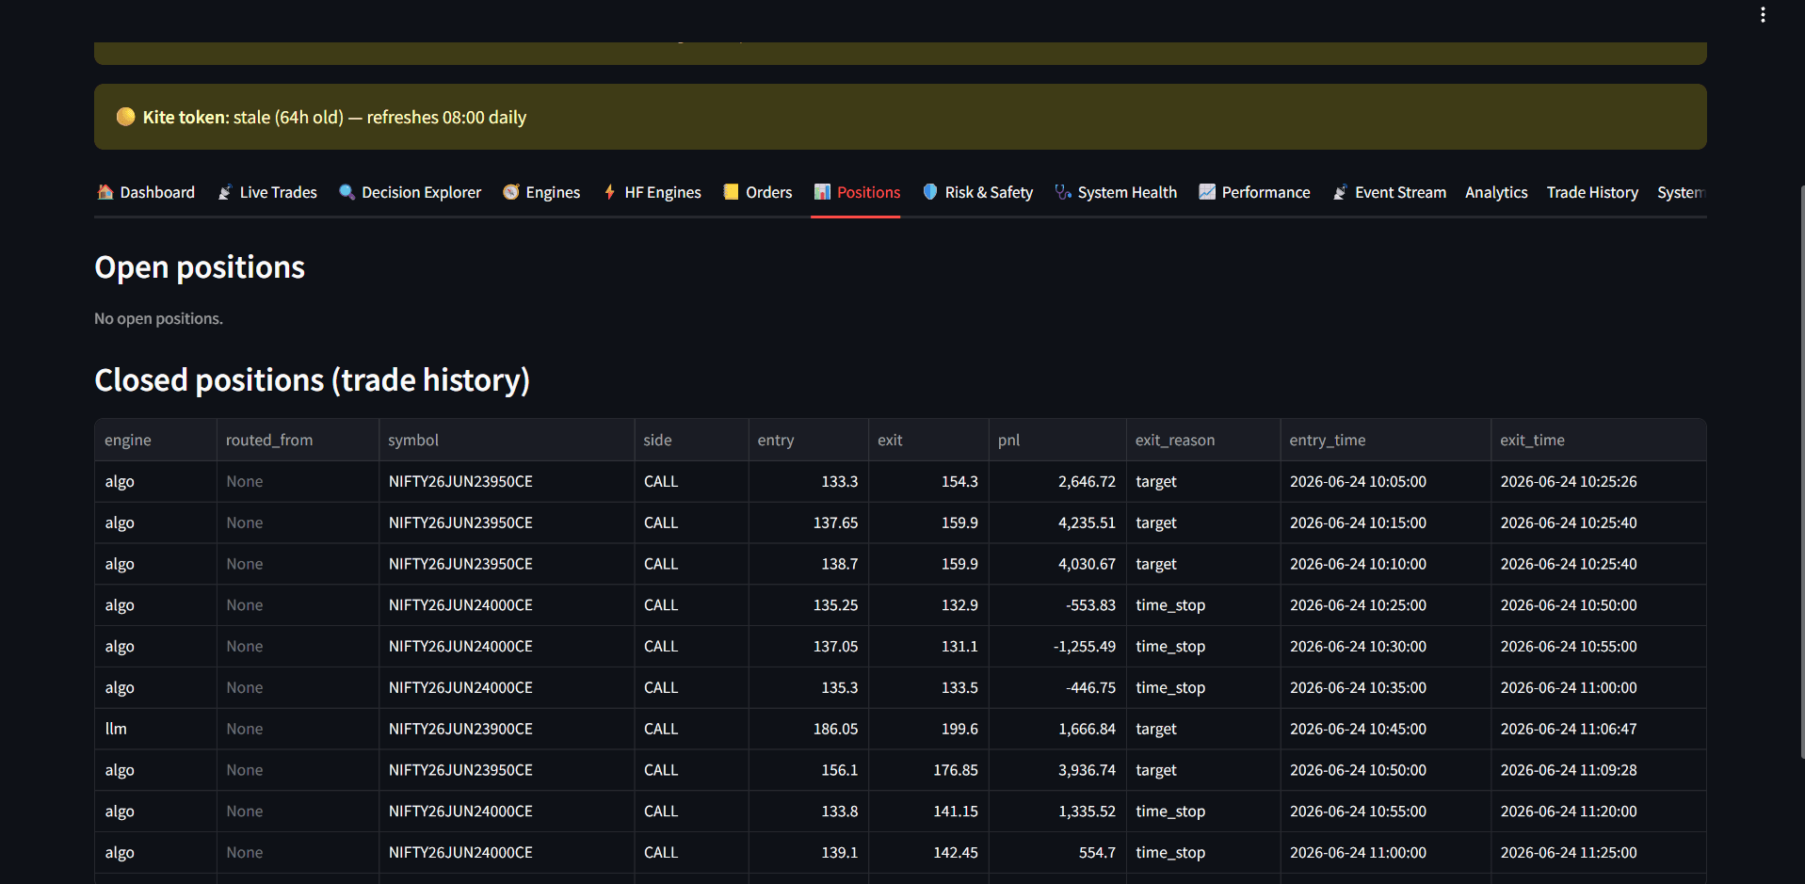Click the pnl cell showing -1,255.49
Screen dimensions: 1805x884
tap(1056, 646)
